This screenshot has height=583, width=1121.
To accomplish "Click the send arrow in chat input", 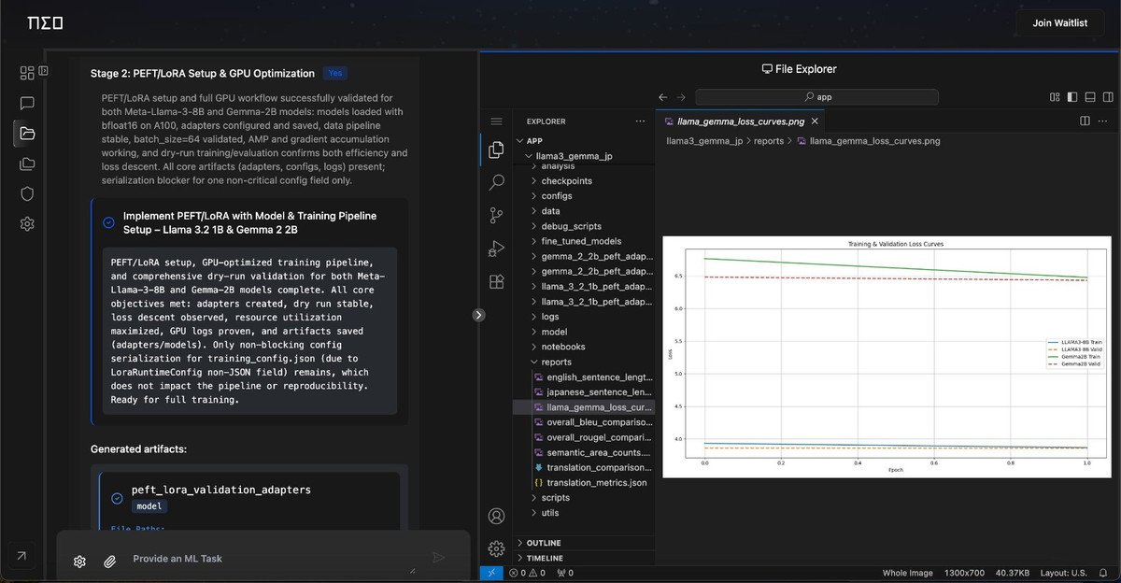I will coord(438,558).
